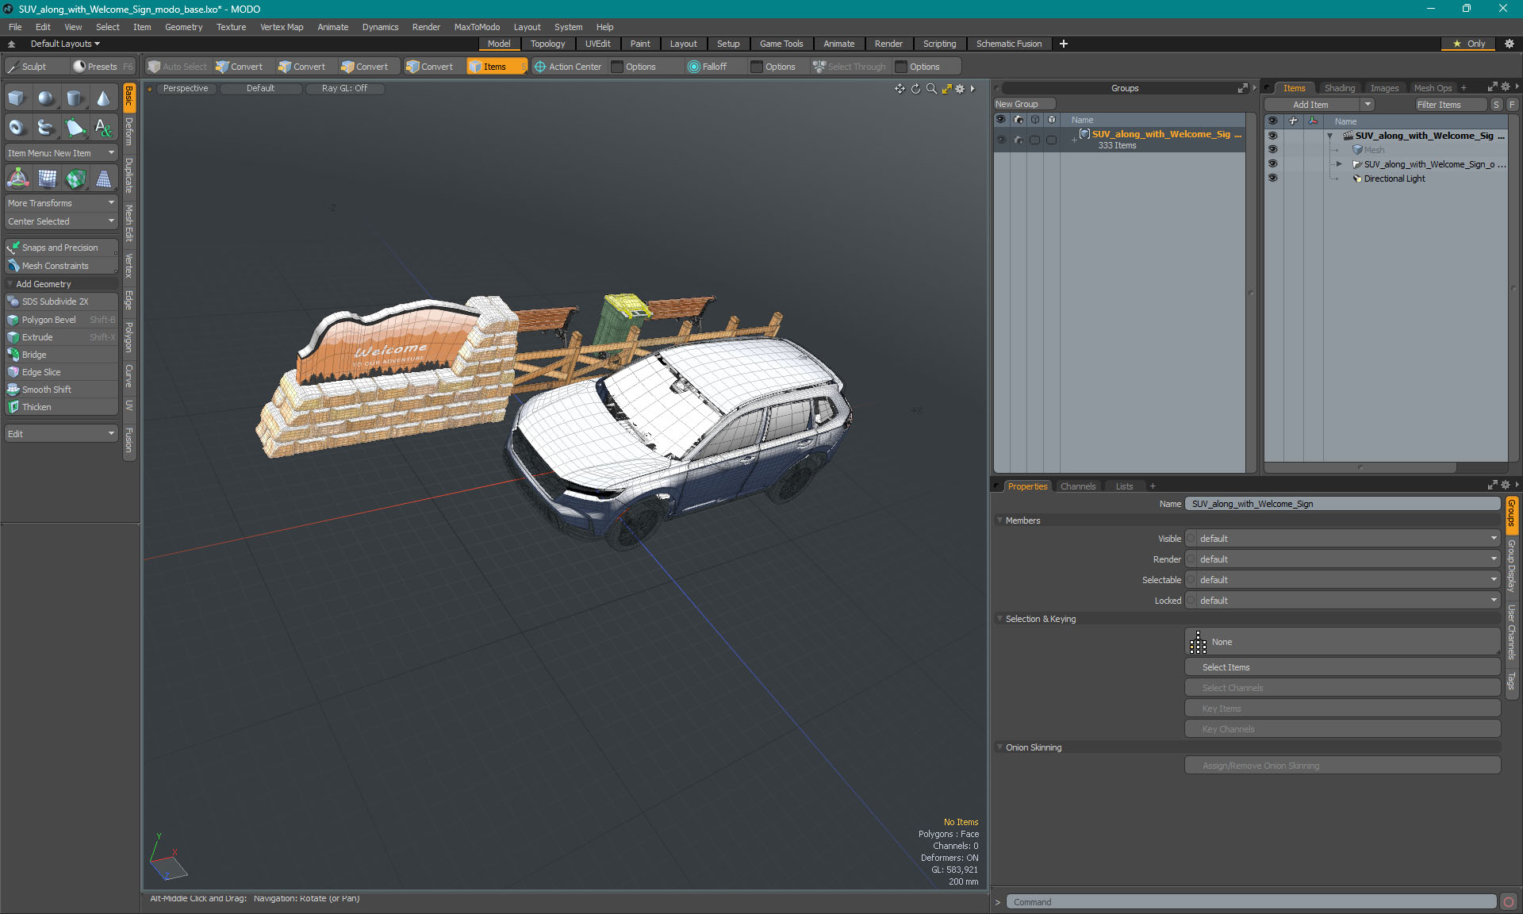
Task: Click the New Group button
Action: coord(1024,104)
